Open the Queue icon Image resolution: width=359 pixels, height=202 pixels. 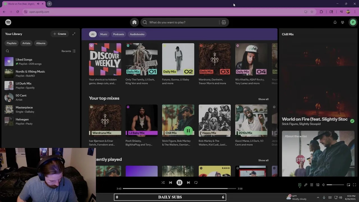[x=312, y=185]
